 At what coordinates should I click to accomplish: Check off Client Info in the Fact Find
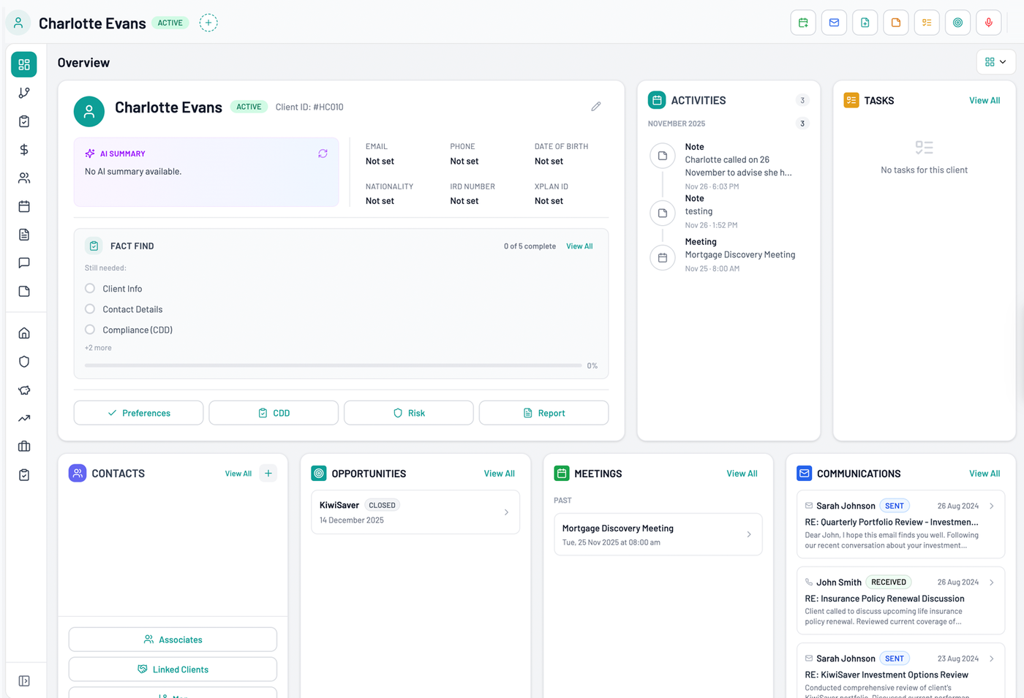pyautogui.click(x=89, y=288)
